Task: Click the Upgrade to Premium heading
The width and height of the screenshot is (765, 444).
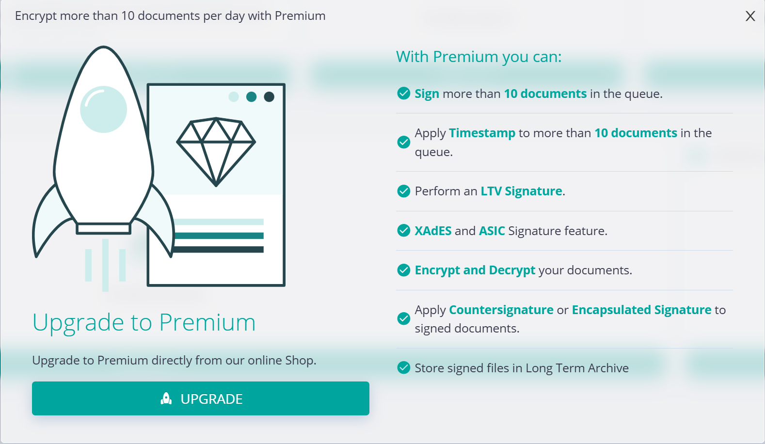Action: tap(144, 322)
